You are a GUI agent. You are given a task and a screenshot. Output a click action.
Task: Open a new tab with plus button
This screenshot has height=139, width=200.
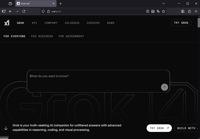point(61,4)
